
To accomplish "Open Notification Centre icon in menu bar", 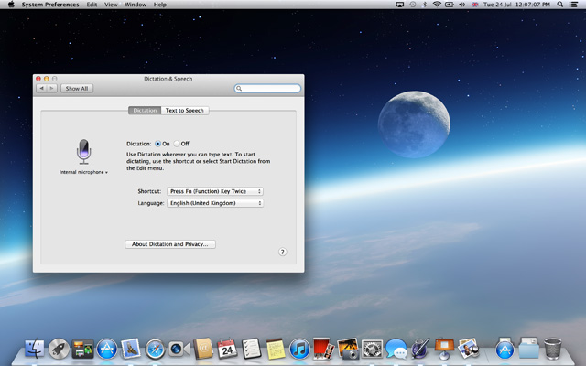I will (x=575, y=5).
